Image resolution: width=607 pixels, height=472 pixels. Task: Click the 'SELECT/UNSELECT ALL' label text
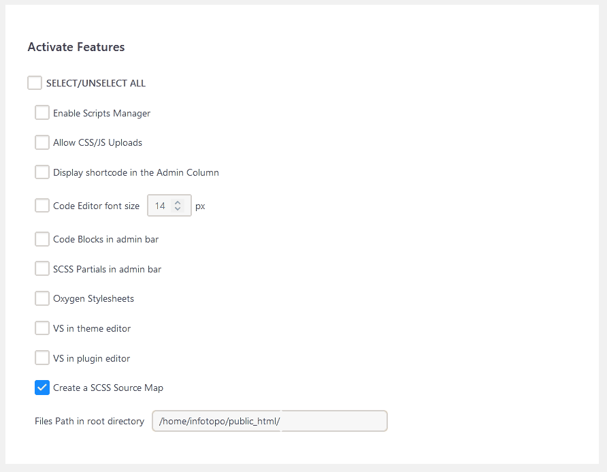tap(96, 83)
